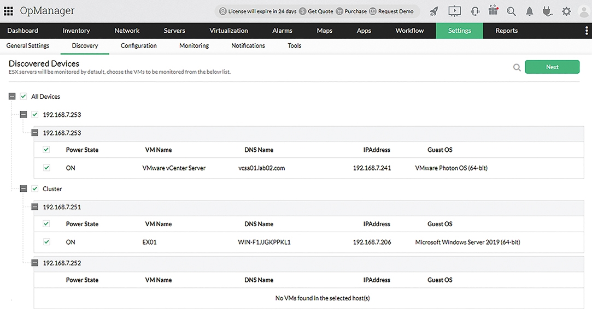Click the plug integrations icon
Image resolution: width=592 pixels, height=319 pixels.
pyautogui.click(x=547, y=11)
